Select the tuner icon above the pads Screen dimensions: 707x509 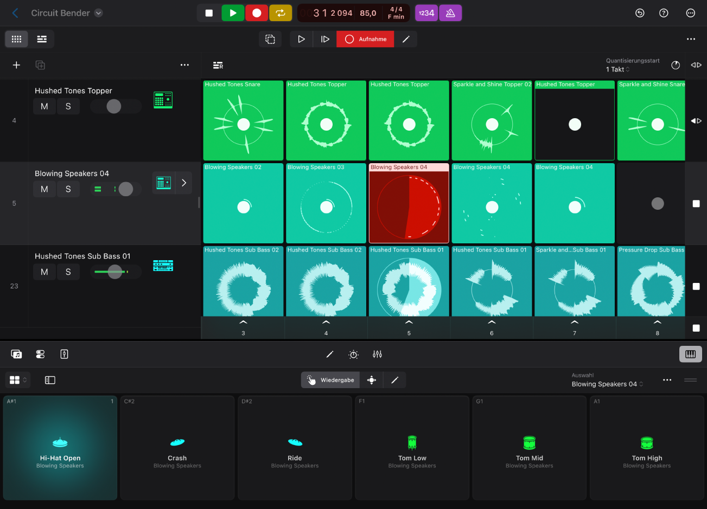click(353, 354)
